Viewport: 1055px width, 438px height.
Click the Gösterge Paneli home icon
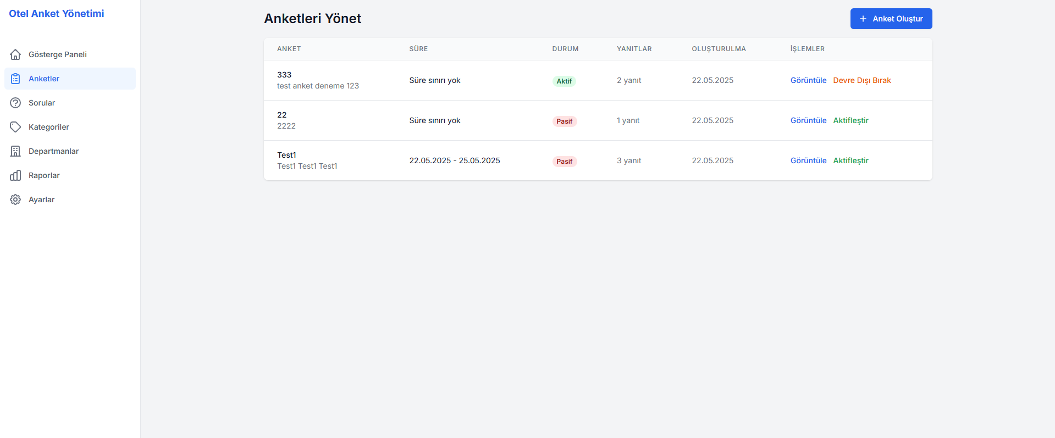15,54
